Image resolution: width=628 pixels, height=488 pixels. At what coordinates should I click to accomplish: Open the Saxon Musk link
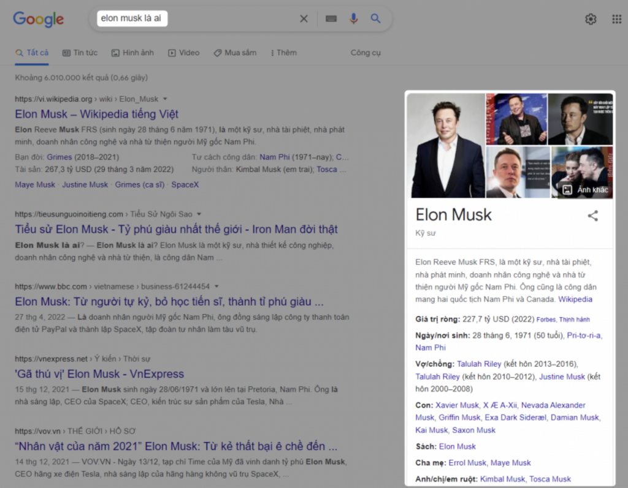tap(474, 430)
